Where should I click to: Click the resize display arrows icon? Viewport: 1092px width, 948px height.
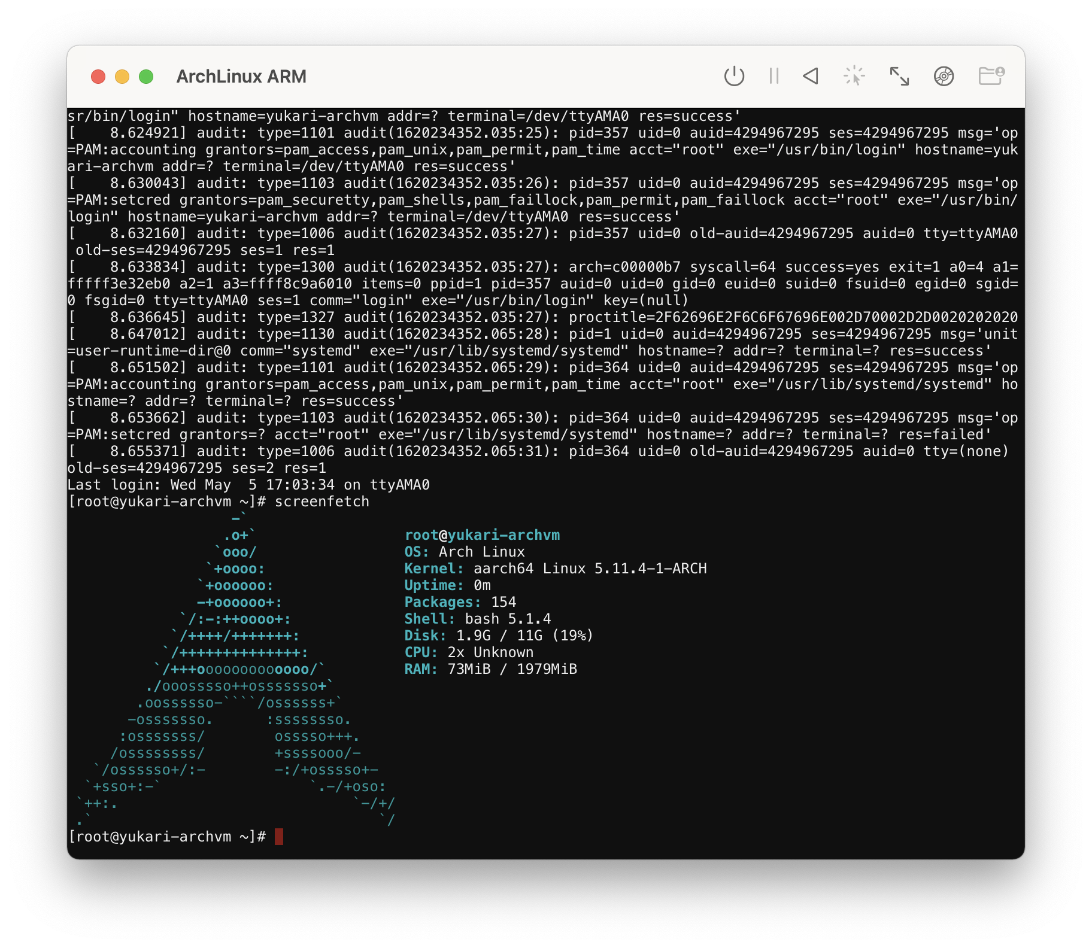[899, 76]
